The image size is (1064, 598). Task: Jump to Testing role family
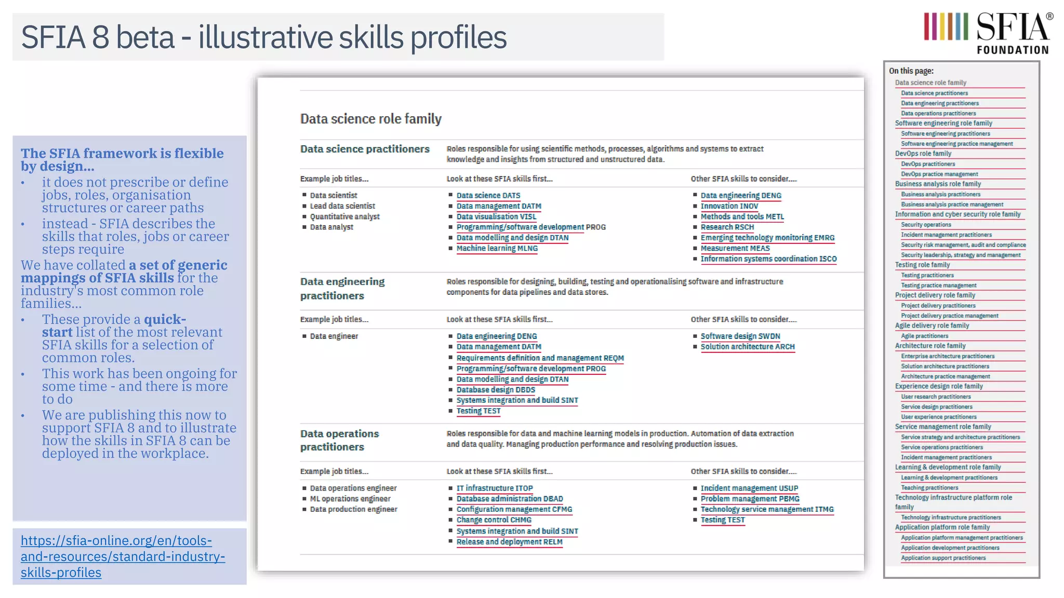pyautogui.click(x=922, y=265)
